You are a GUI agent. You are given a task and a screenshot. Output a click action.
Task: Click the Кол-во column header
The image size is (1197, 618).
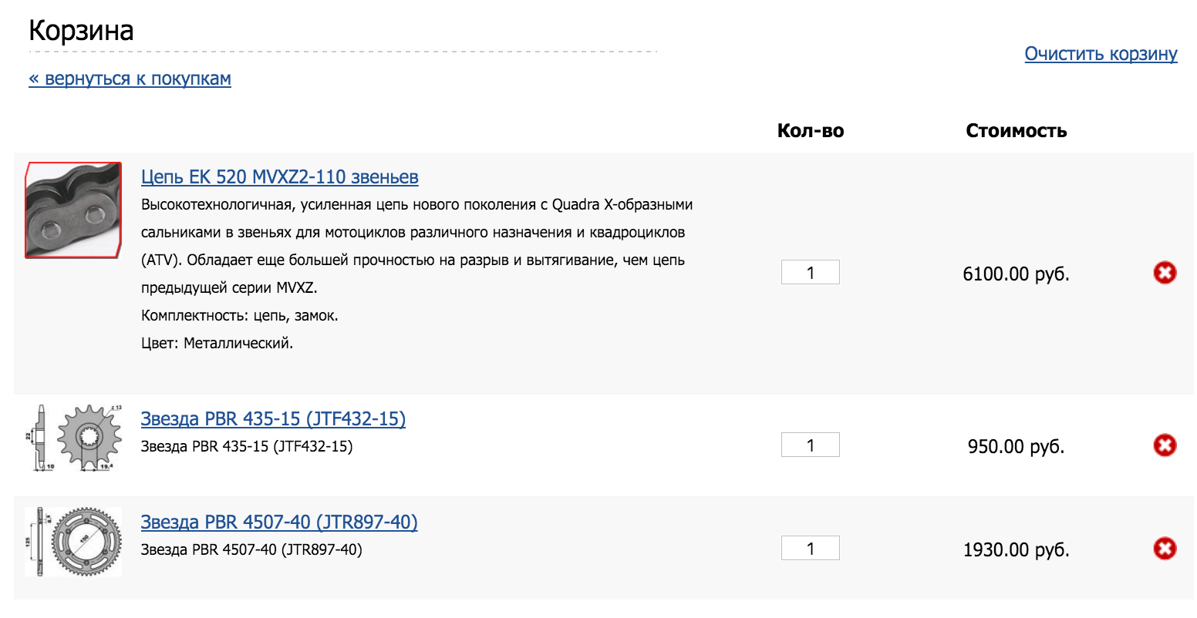point(811,131)
